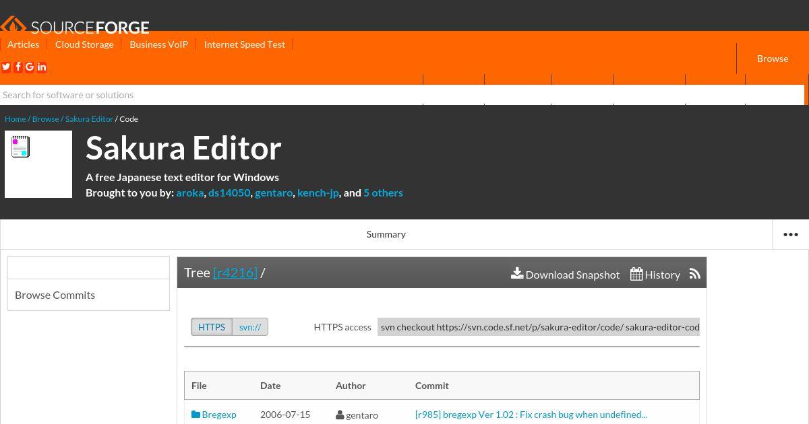Open kench-jp's profile

click(x=318, y=192)
